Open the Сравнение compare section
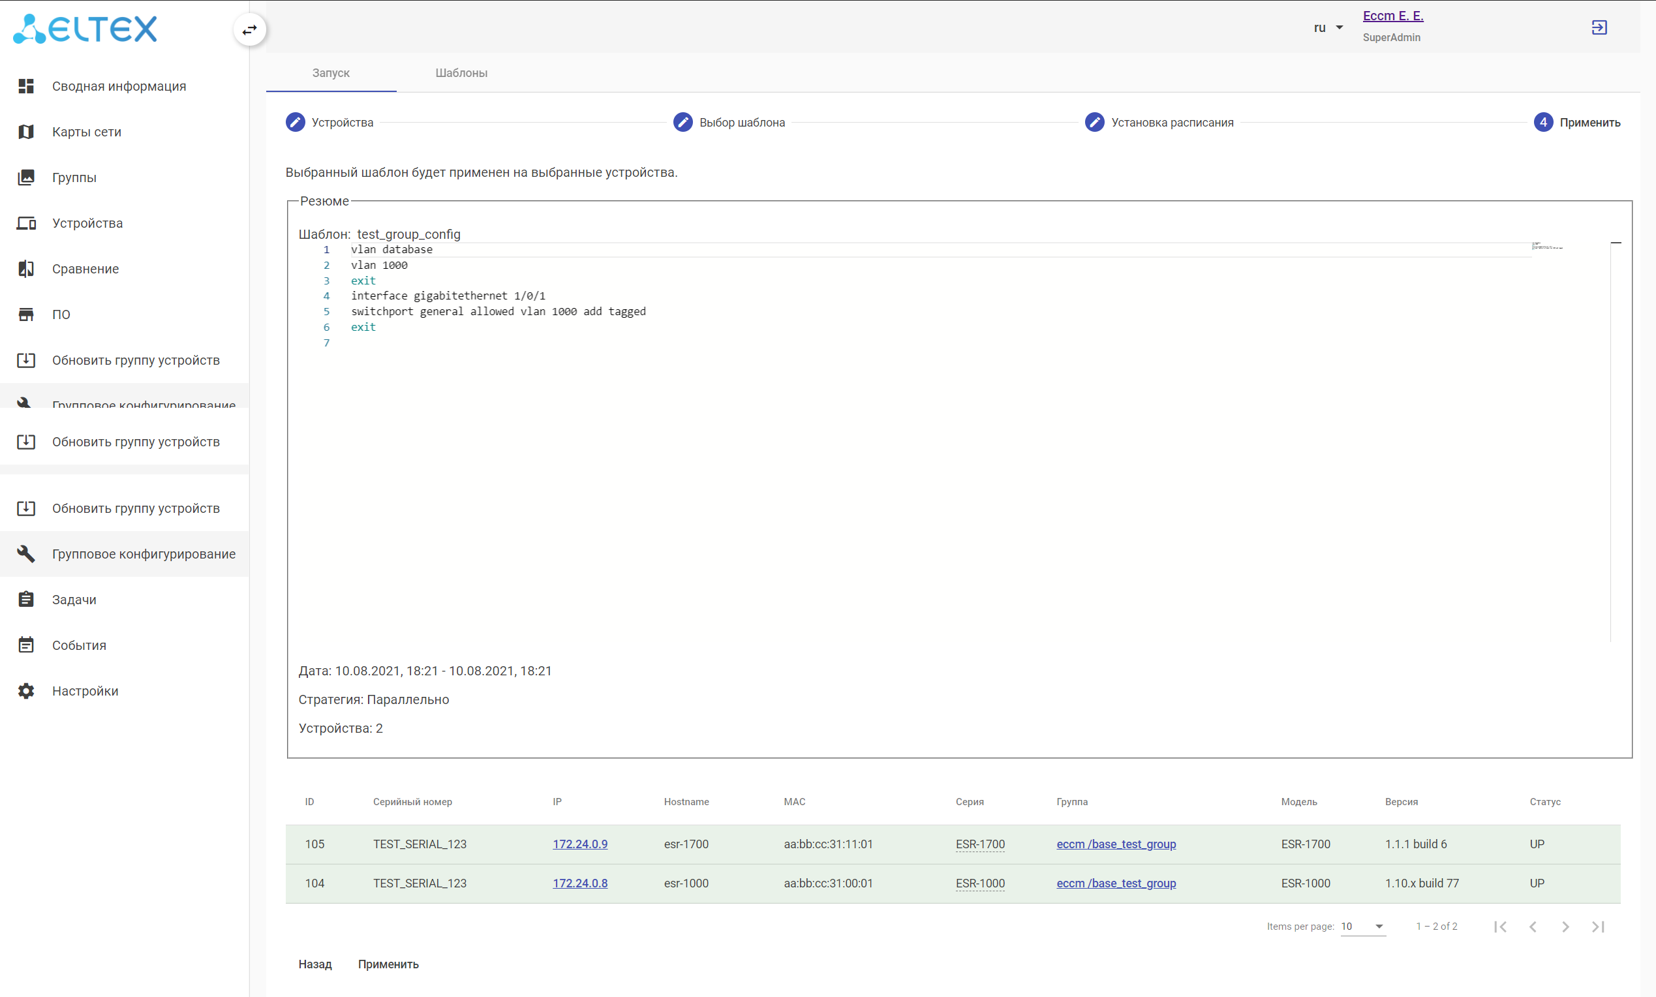Viewport: 1656px width, 997px height. (x=85, y=269)
